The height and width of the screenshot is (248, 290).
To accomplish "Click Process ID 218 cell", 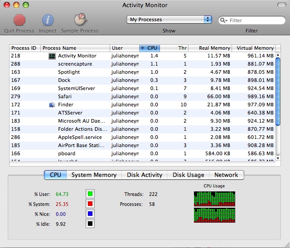I will (x=15, y=56).
